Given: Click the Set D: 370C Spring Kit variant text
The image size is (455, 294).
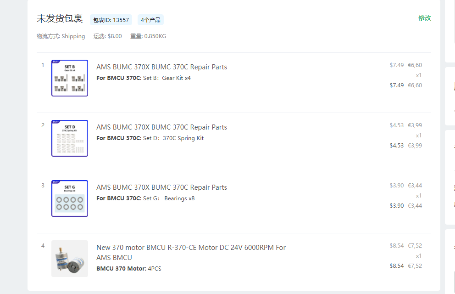Looking at the screenshot, I should click(150, 138).
